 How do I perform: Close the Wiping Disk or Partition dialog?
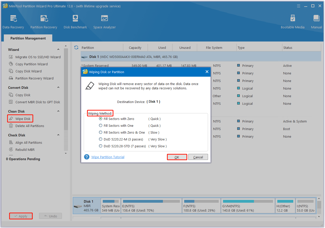pyautogui.click(x=207, y=72)
